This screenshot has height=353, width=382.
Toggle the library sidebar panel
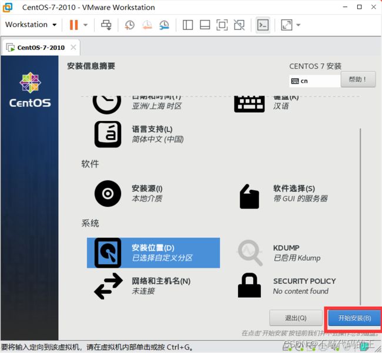(x=188, y=25)
